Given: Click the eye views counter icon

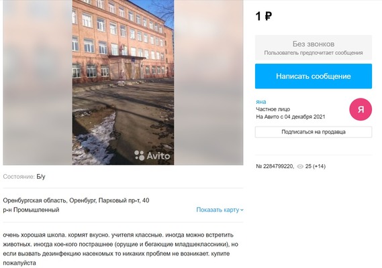Looking at the screenshot, I should 300,167.
